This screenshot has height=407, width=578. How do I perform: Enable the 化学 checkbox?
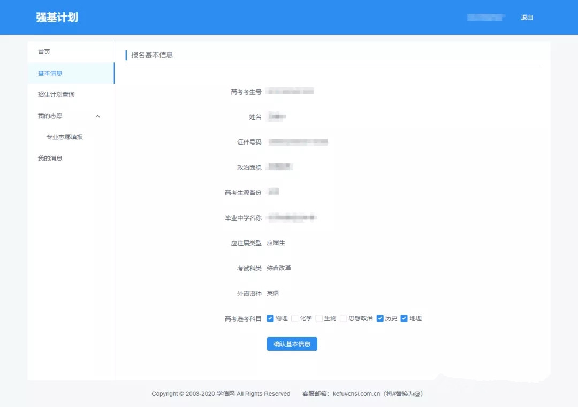coord(295,318)
